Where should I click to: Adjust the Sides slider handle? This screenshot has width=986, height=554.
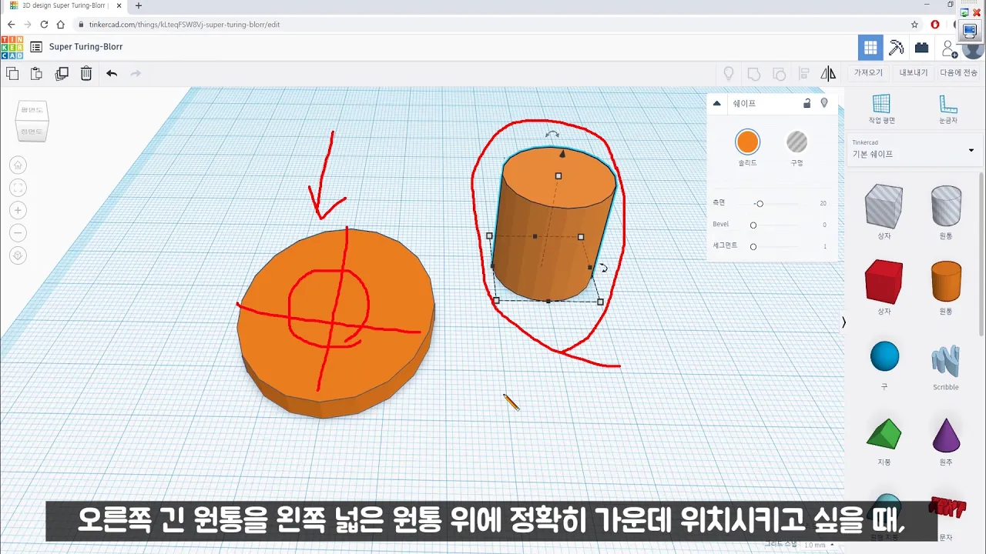pos(760,203)
